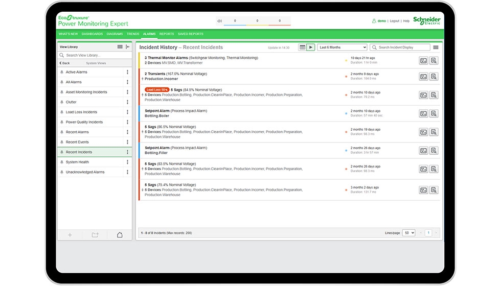This screenshot has width=501, height=286.
Task: Switch to the Dashboards tab
Action: pos(92,34)
